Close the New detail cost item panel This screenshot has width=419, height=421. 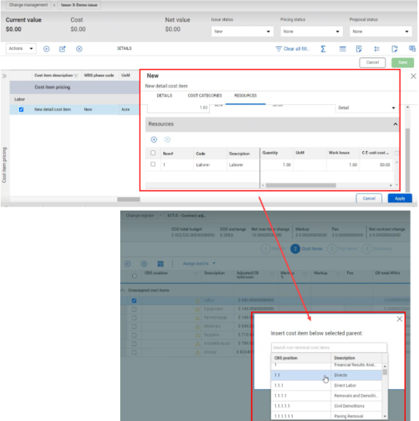coord(413,75)
